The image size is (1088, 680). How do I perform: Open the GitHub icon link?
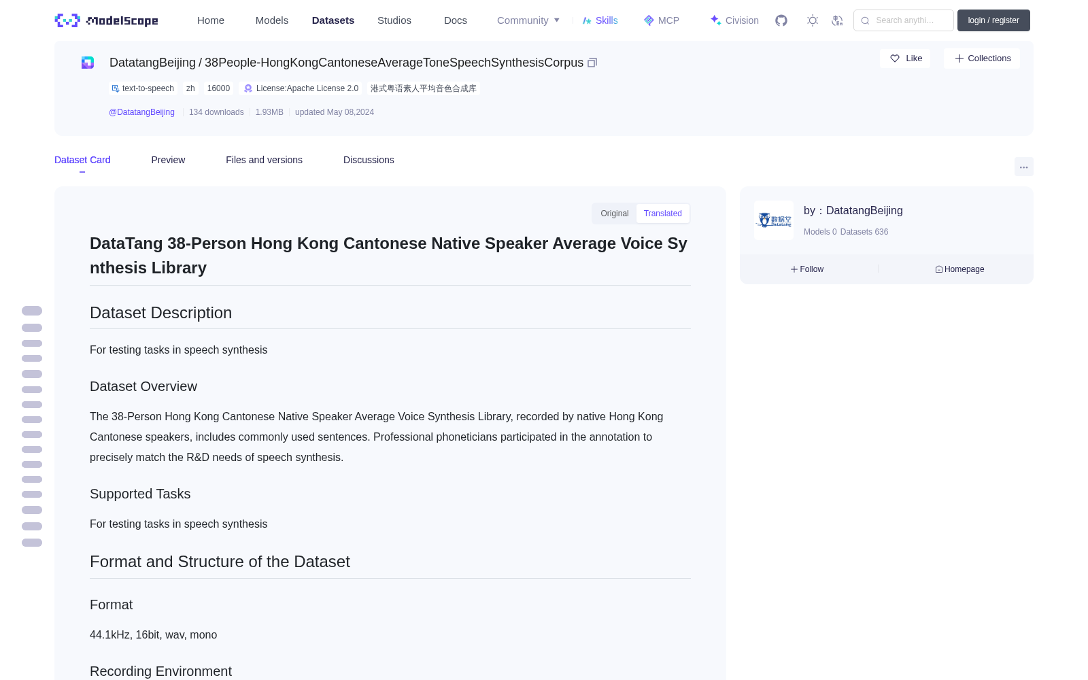click(781, 20)
